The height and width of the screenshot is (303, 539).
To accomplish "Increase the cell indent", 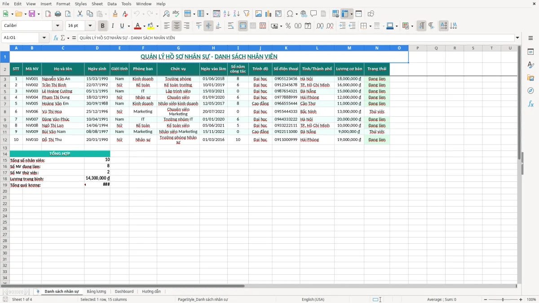I will point(342,26).
